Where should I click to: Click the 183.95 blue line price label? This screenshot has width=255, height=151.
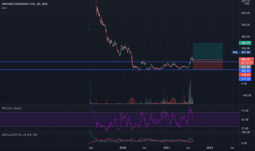(x=245, y=71)
